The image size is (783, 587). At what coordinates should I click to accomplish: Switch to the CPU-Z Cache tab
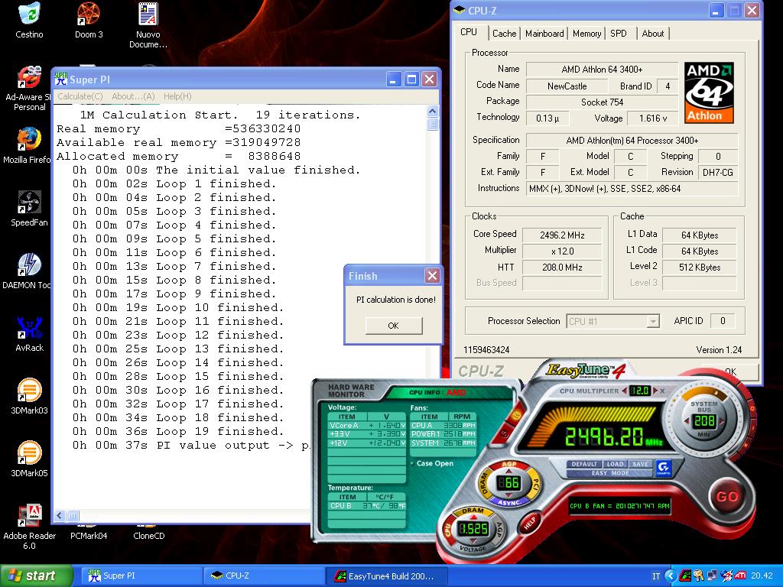coord(504,34)
